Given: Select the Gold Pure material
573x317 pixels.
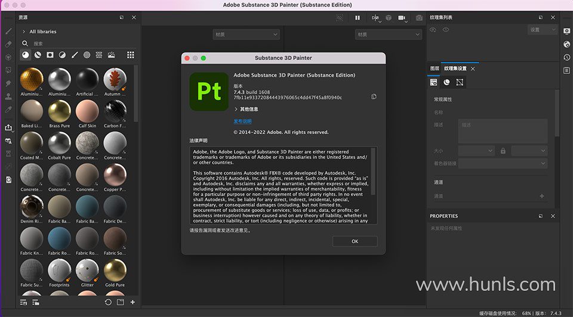Looking at the screenshot, I should (x=115, y=273).
